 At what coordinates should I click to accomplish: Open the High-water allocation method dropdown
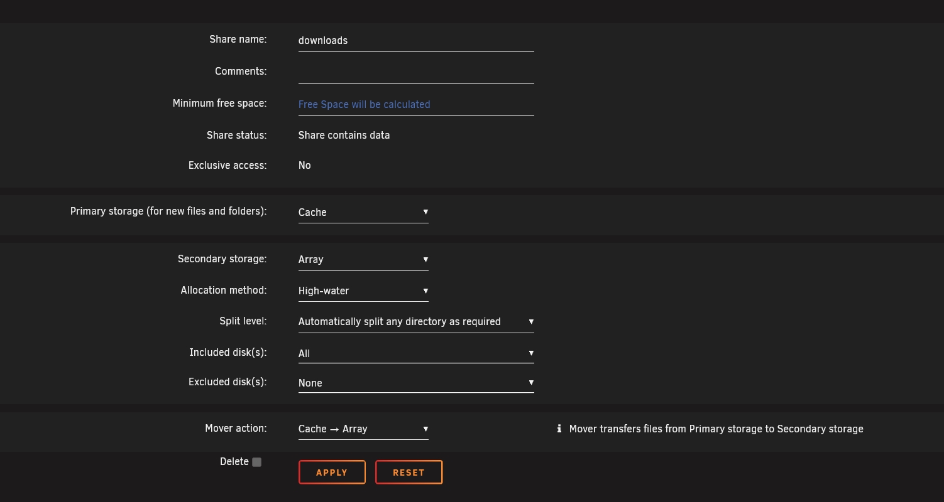[x=363, y=291]
